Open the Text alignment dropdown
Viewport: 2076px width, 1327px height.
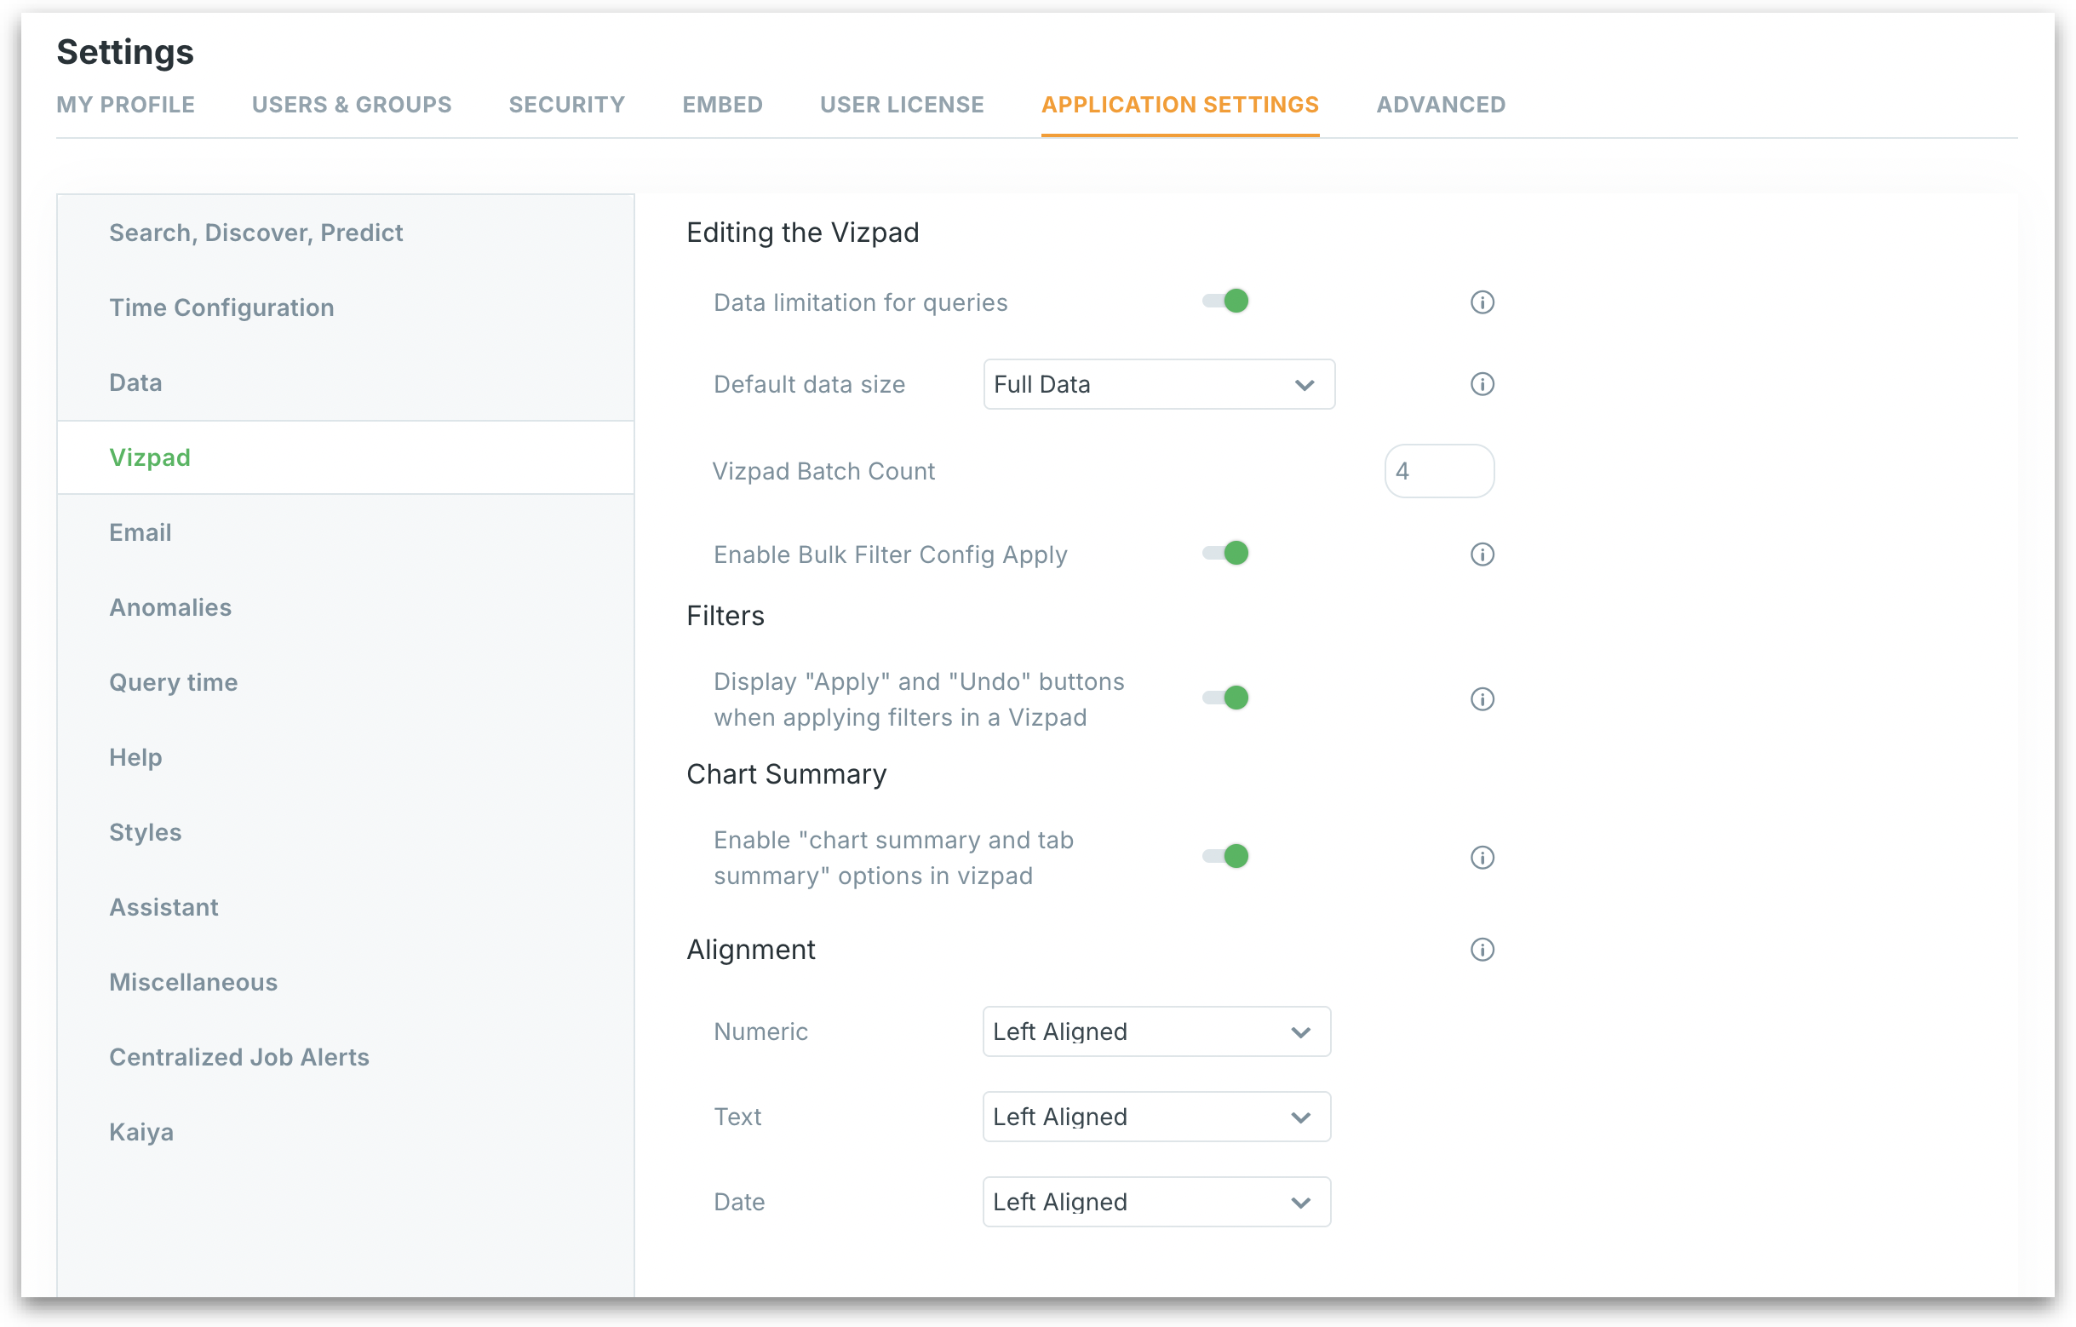tap(1156, 1117)
